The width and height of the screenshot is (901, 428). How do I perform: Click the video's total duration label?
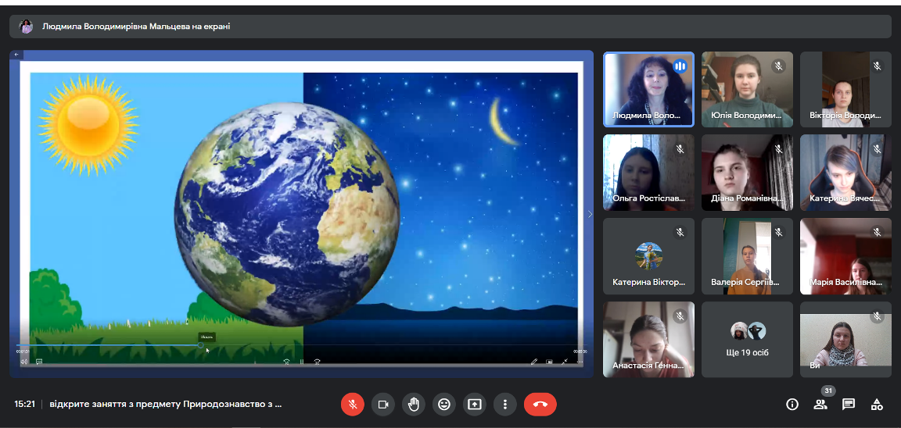coord(580,351)
